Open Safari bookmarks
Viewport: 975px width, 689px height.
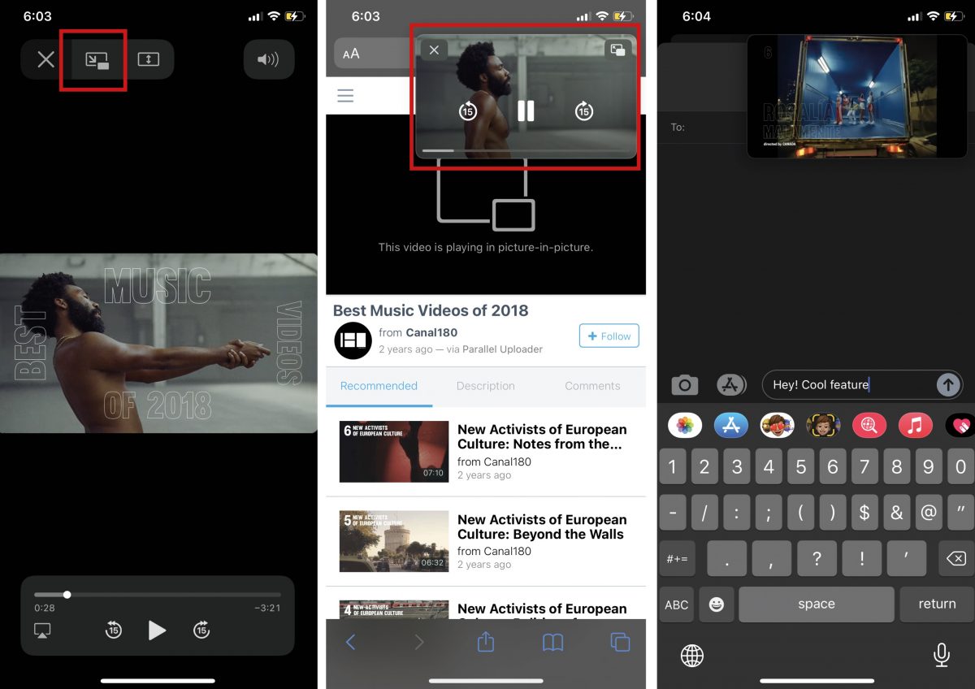click(552, 642)
